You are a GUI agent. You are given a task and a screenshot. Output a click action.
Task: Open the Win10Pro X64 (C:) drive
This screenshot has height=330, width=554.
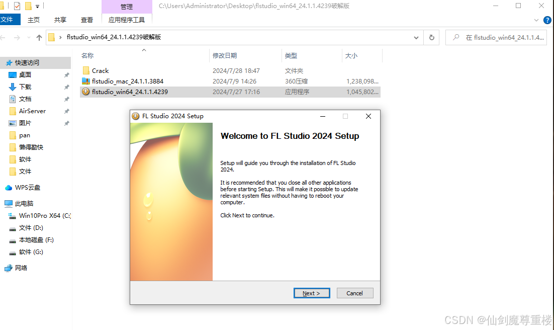pyautogui.click(x=45, y=216)
